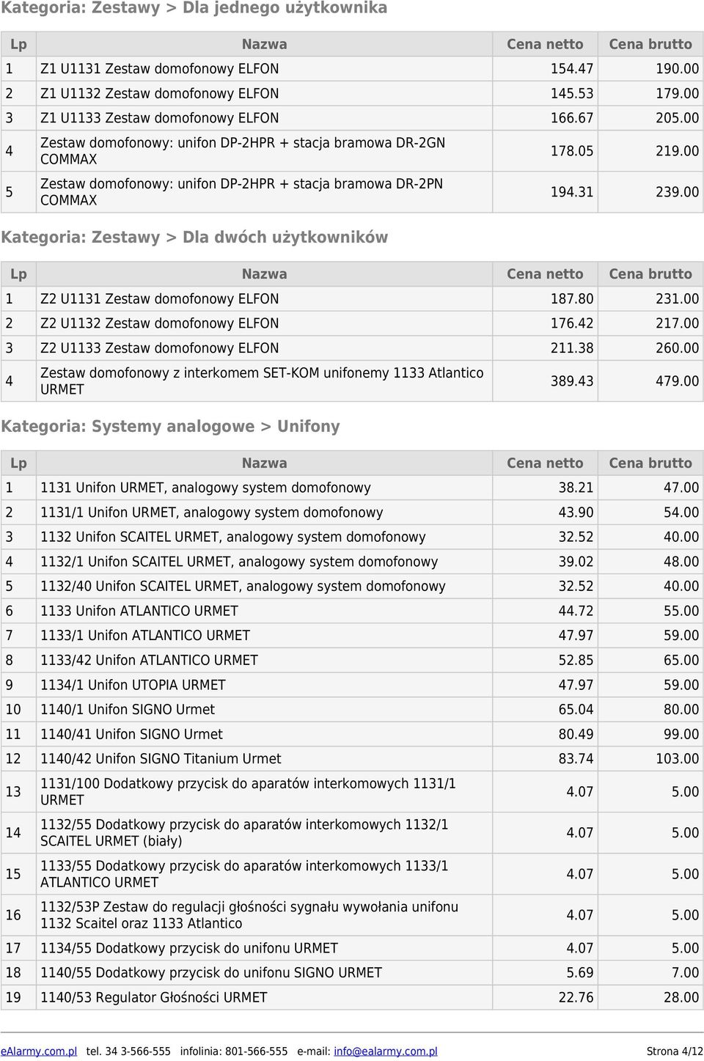Select the net price 38.21

576,488
